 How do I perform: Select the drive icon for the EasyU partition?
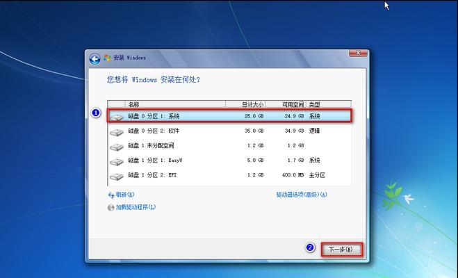[x=117, y=161]
